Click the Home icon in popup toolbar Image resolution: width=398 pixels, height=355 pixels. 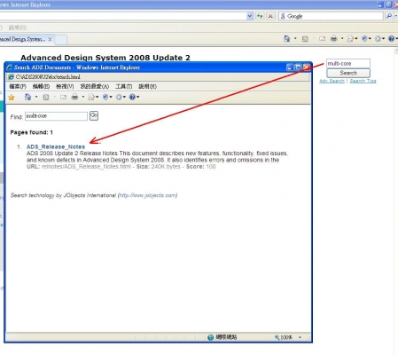[27, 97]
